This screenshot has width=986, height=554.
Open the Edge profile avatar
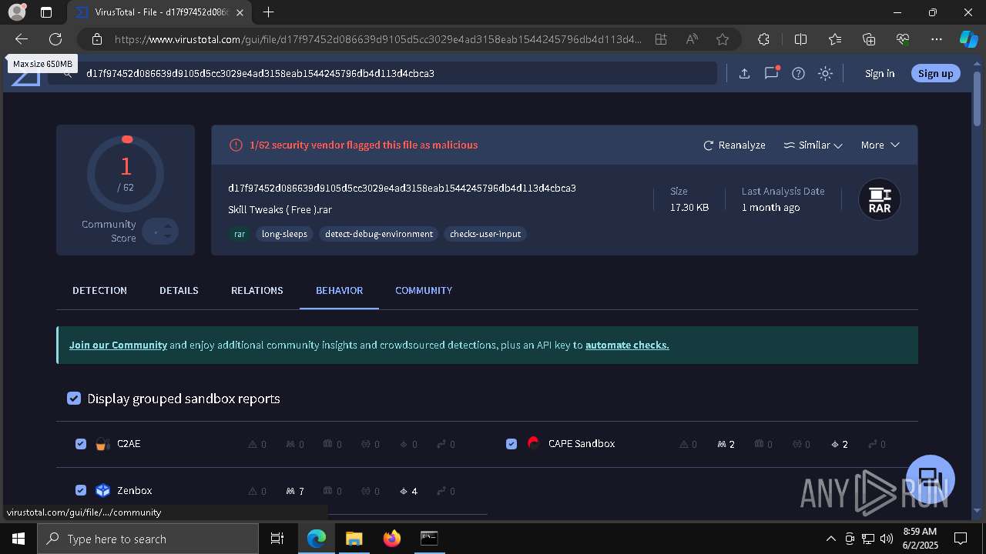pos(17,12)
